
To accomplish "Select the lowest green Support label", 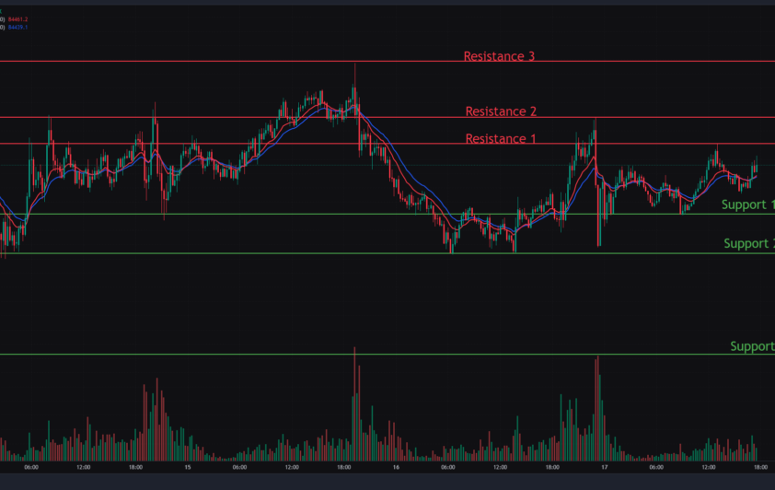I will point(752,346).
